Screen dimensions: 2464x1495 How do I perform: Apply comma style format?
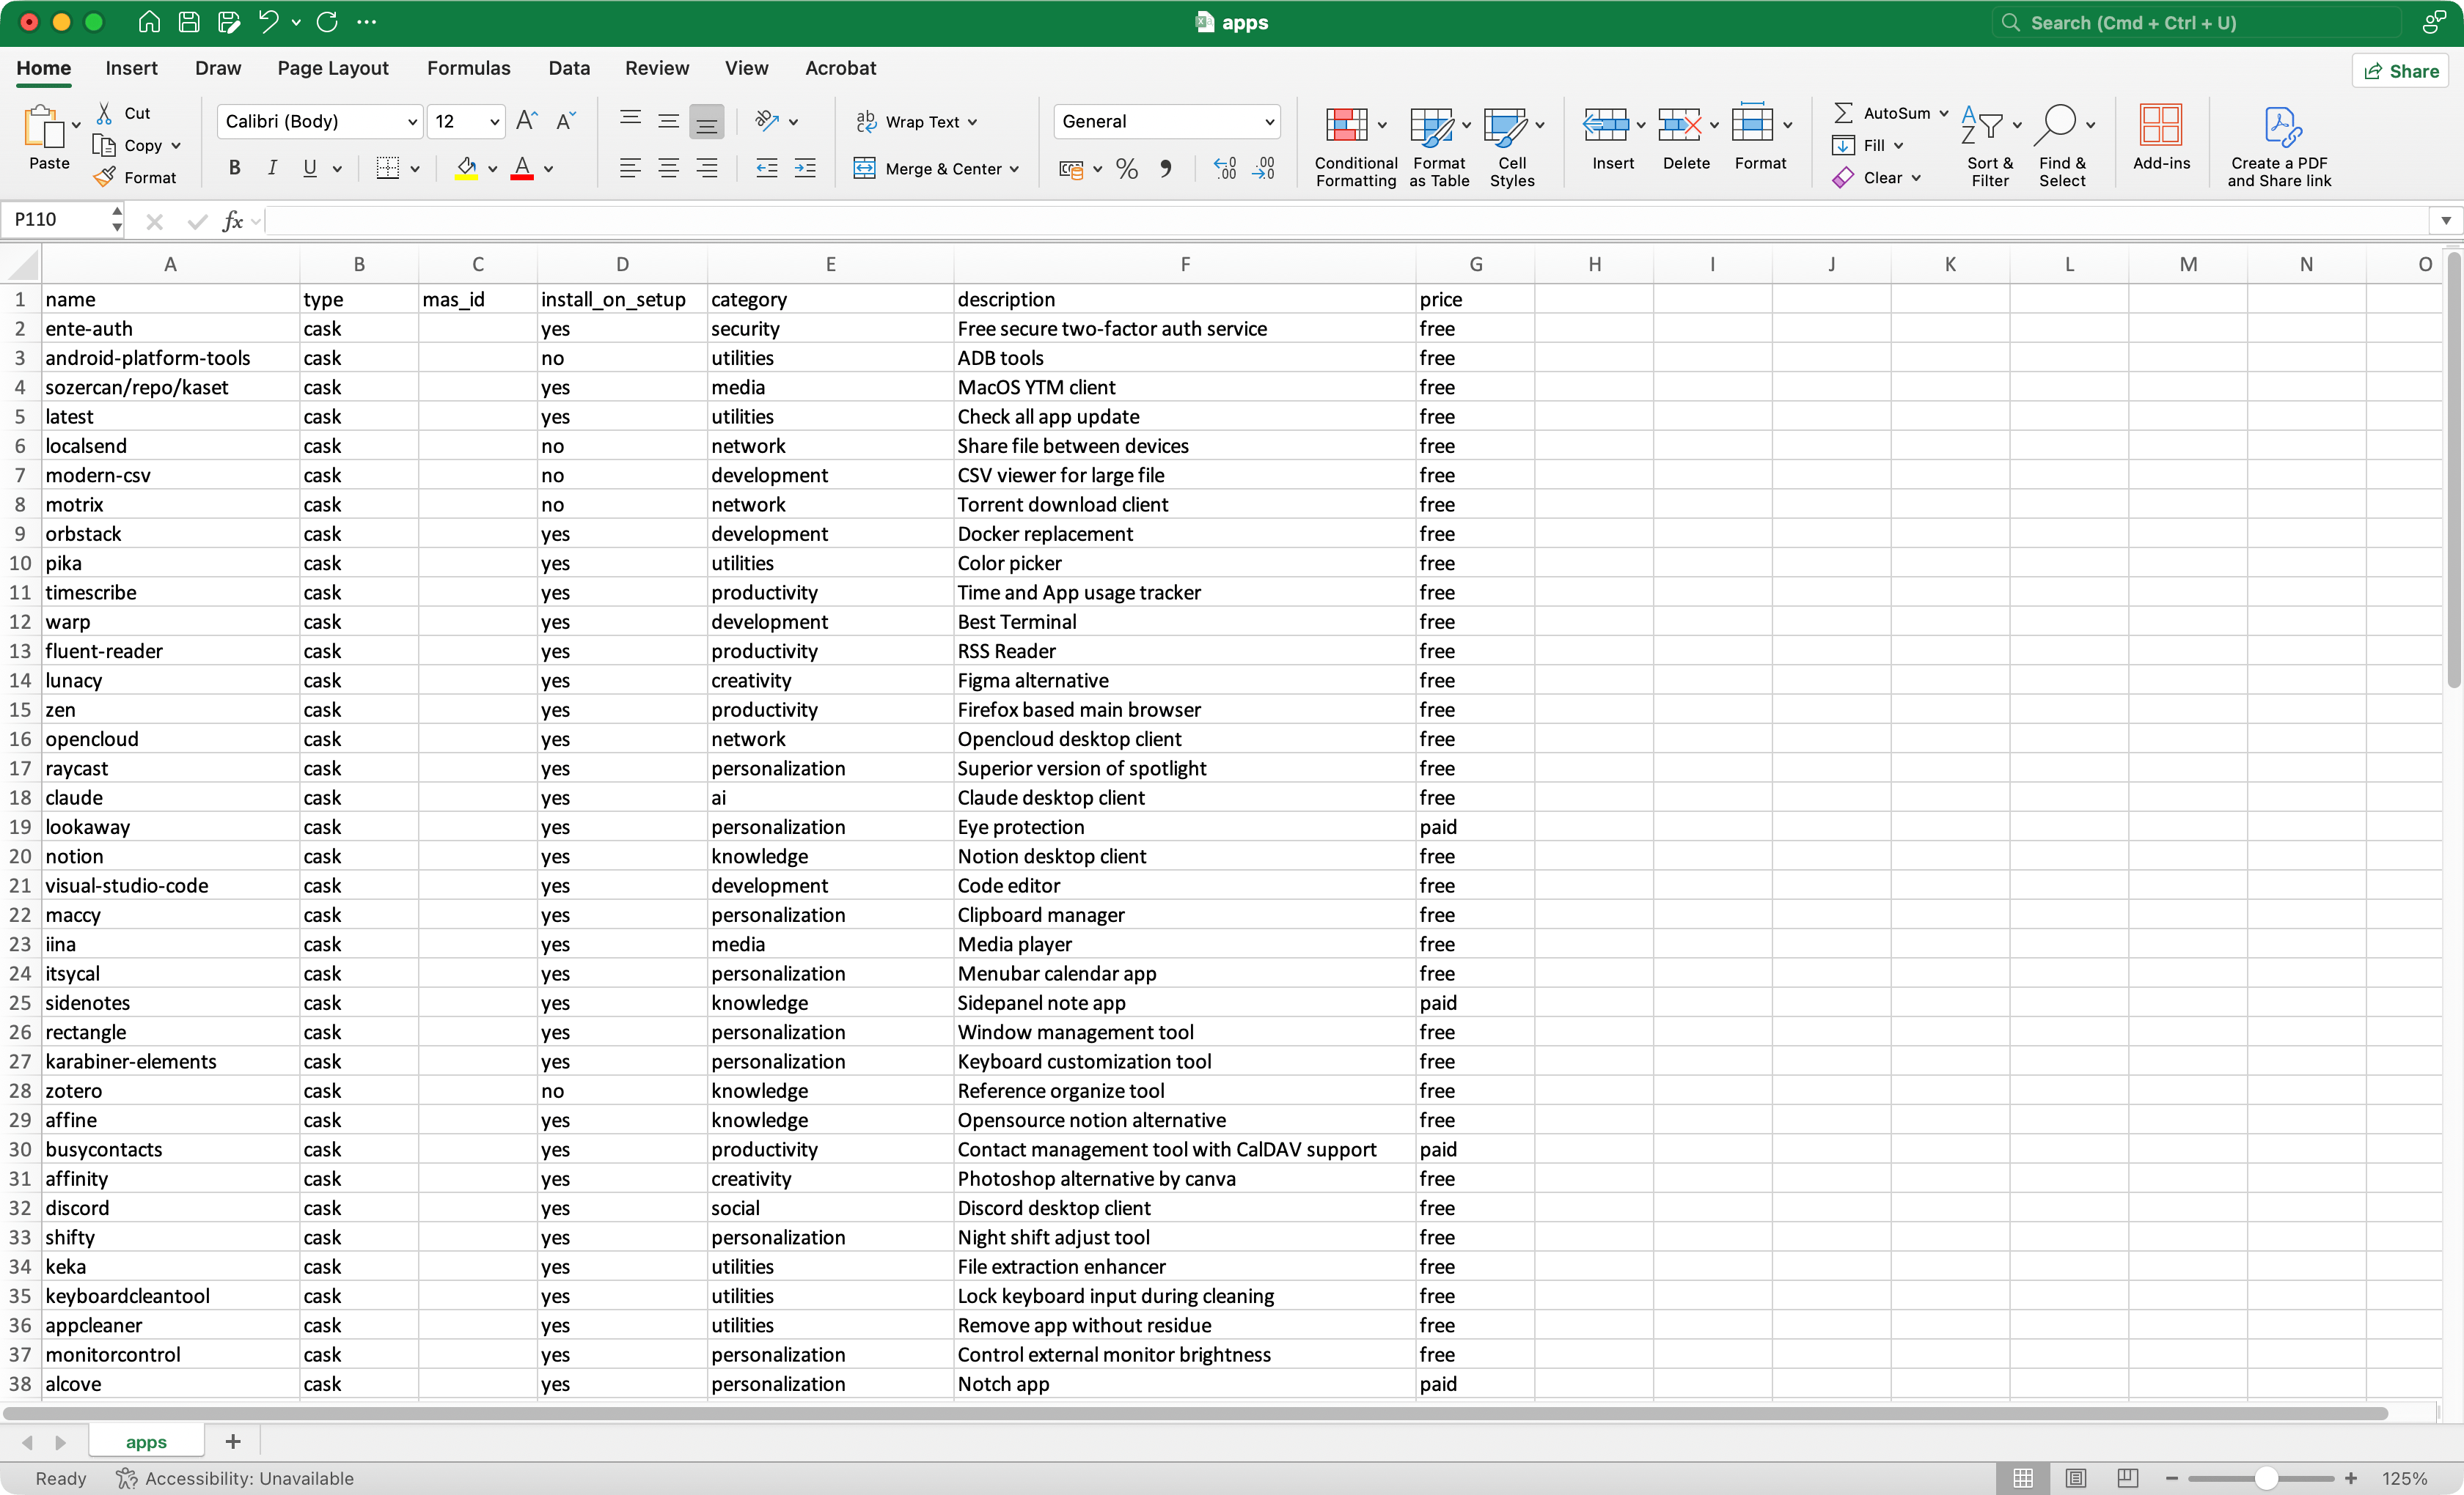point(1166,169)
